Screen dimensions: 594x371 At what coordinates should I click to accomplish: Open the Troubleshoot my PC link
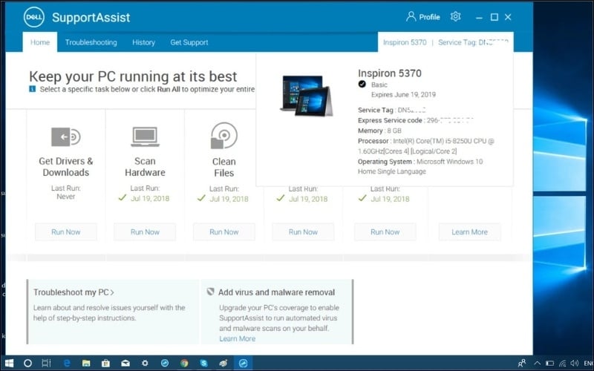pyautogui.click(x=74, y=292)
